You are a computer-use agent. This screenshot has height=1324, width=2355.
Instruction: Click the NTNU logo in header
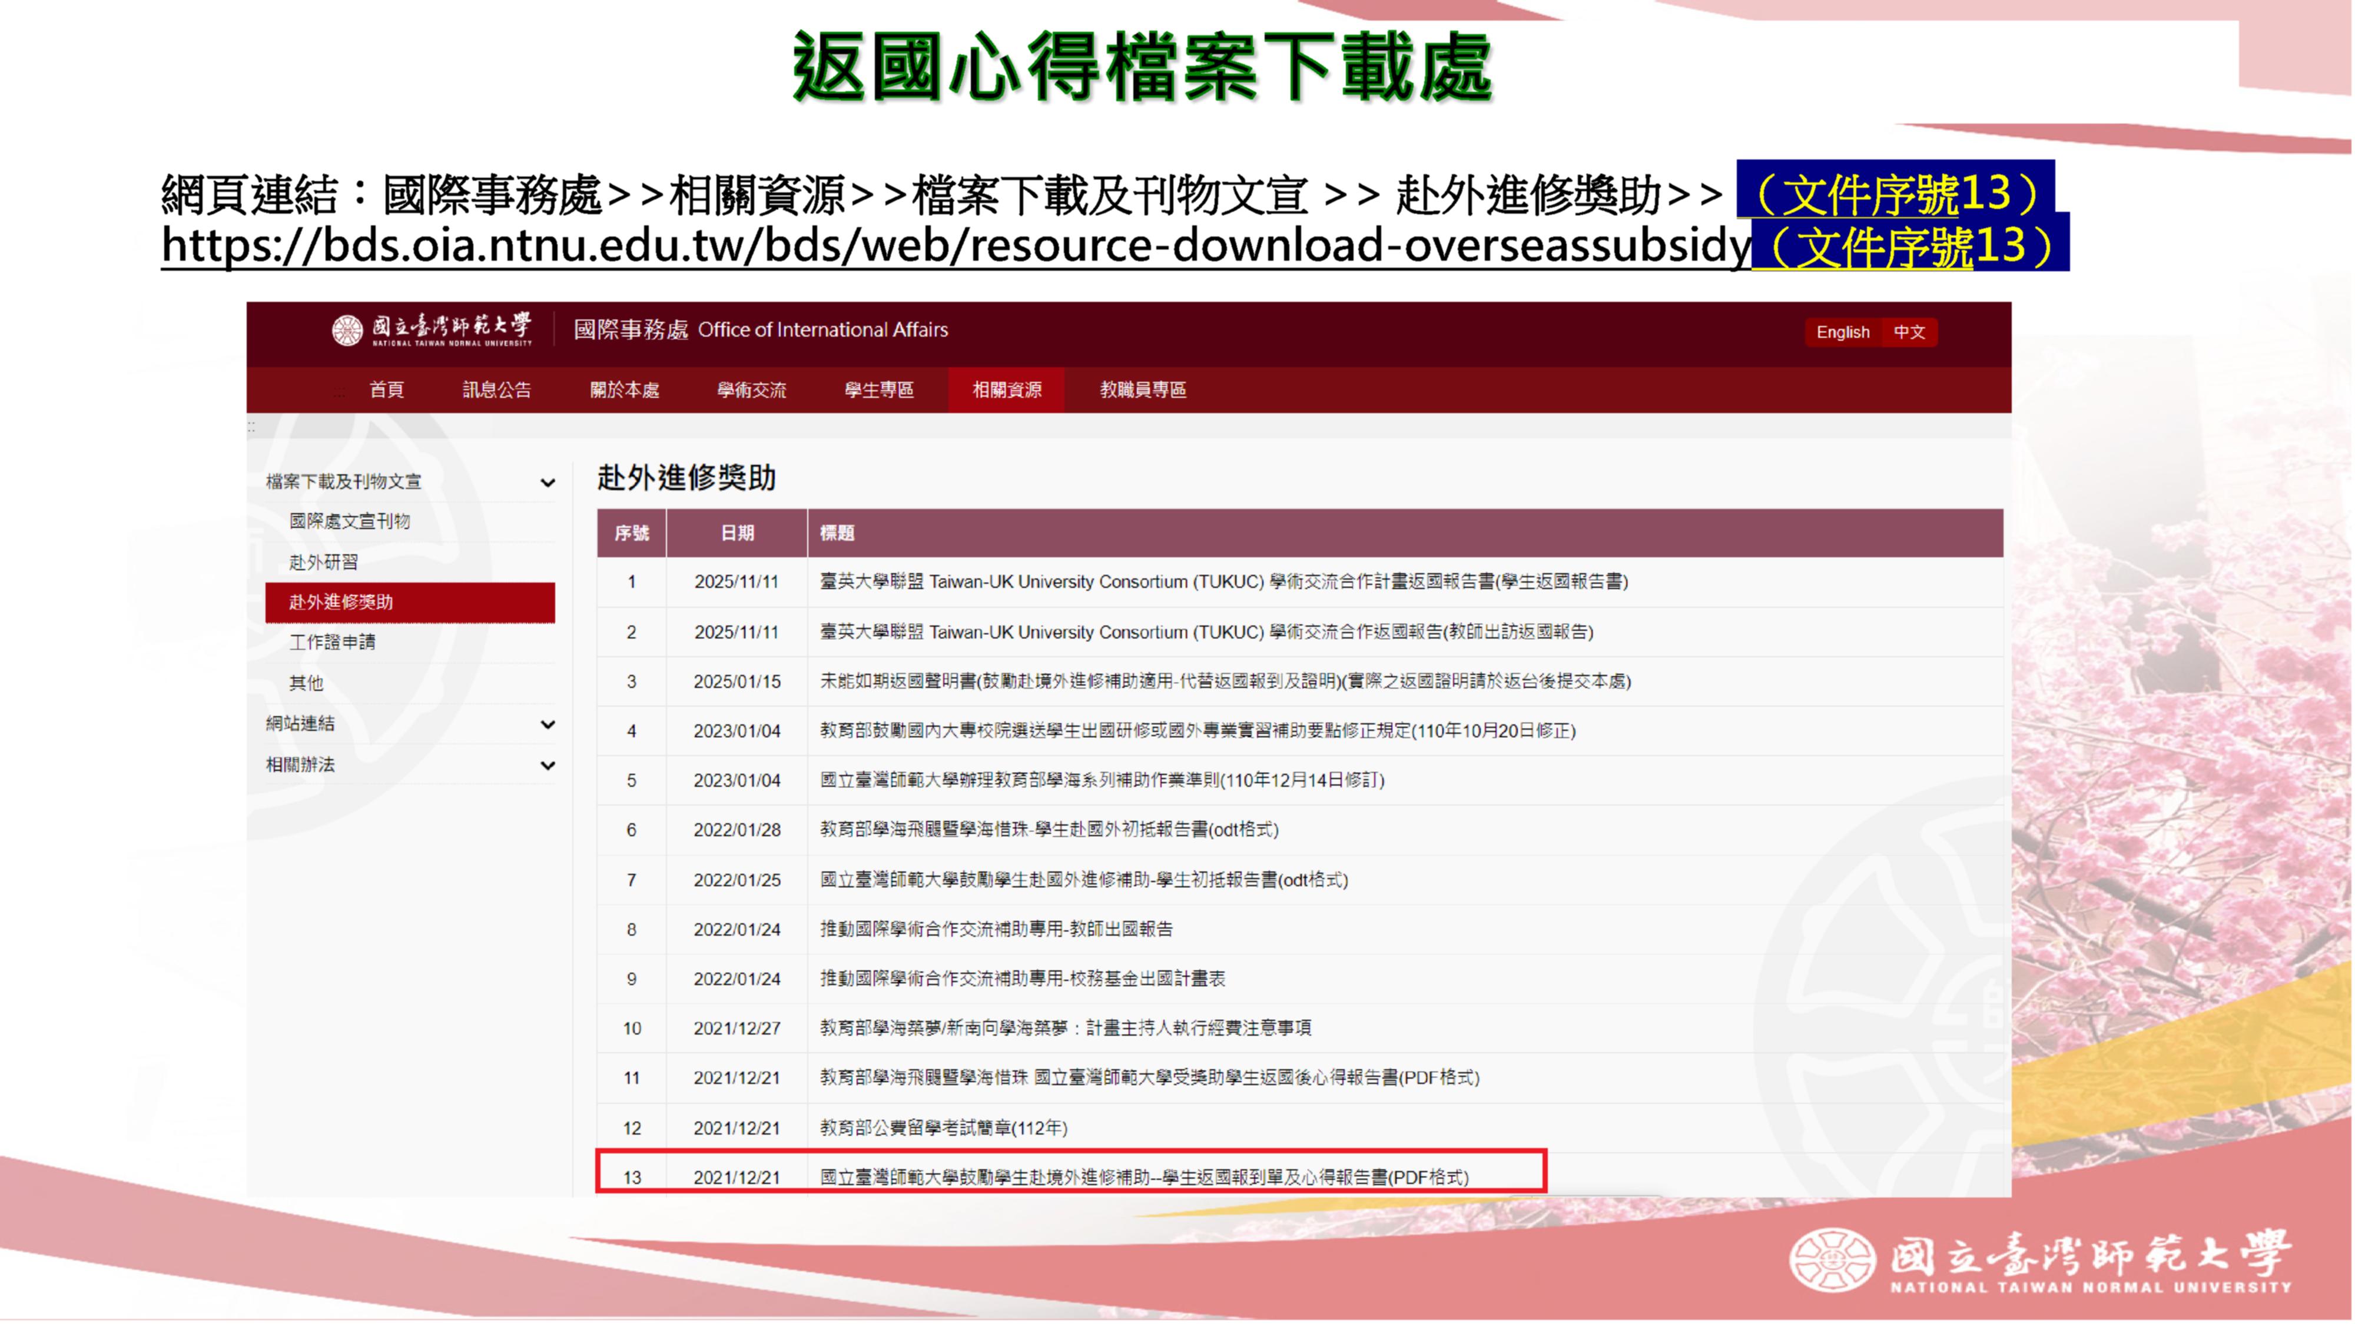pos(432,330)
